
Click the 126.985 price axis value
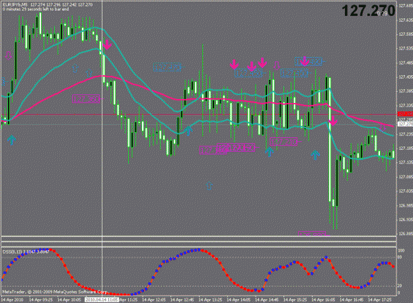pyautogui.click(x=406, y=205)
